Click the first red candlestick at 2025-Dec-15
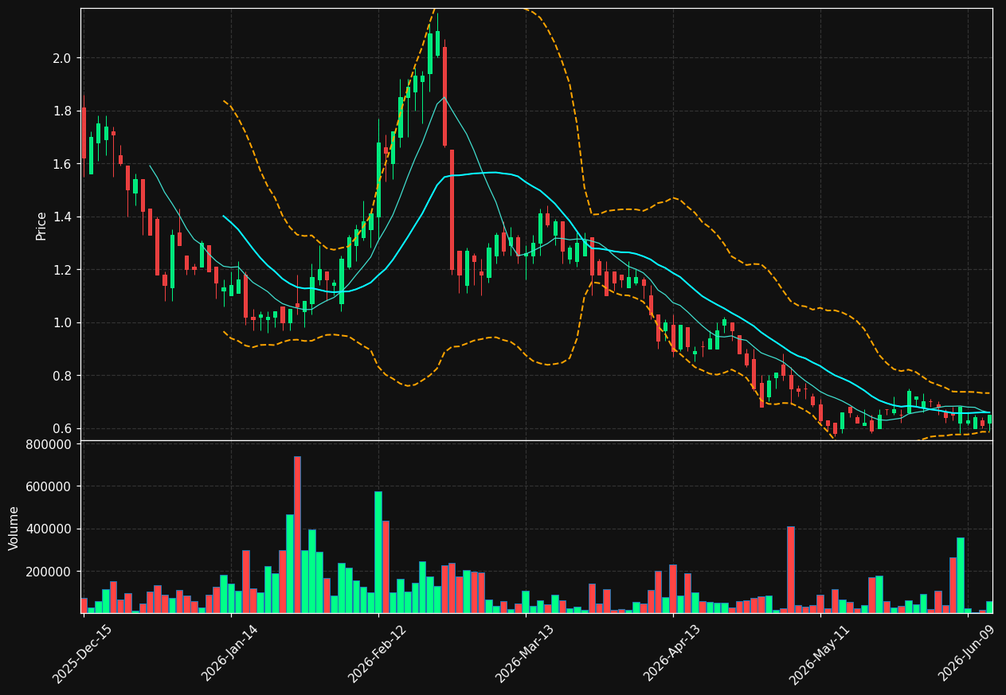The image size is (1006, 695). pos(84,133)
